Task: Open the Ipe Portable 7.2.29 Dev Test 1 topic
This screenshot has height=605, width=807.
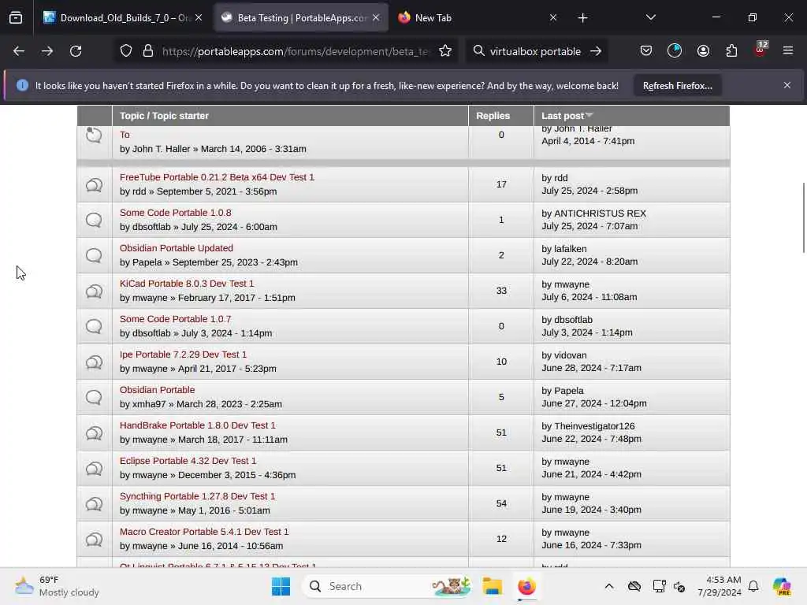Action: (x=183, y=354)
